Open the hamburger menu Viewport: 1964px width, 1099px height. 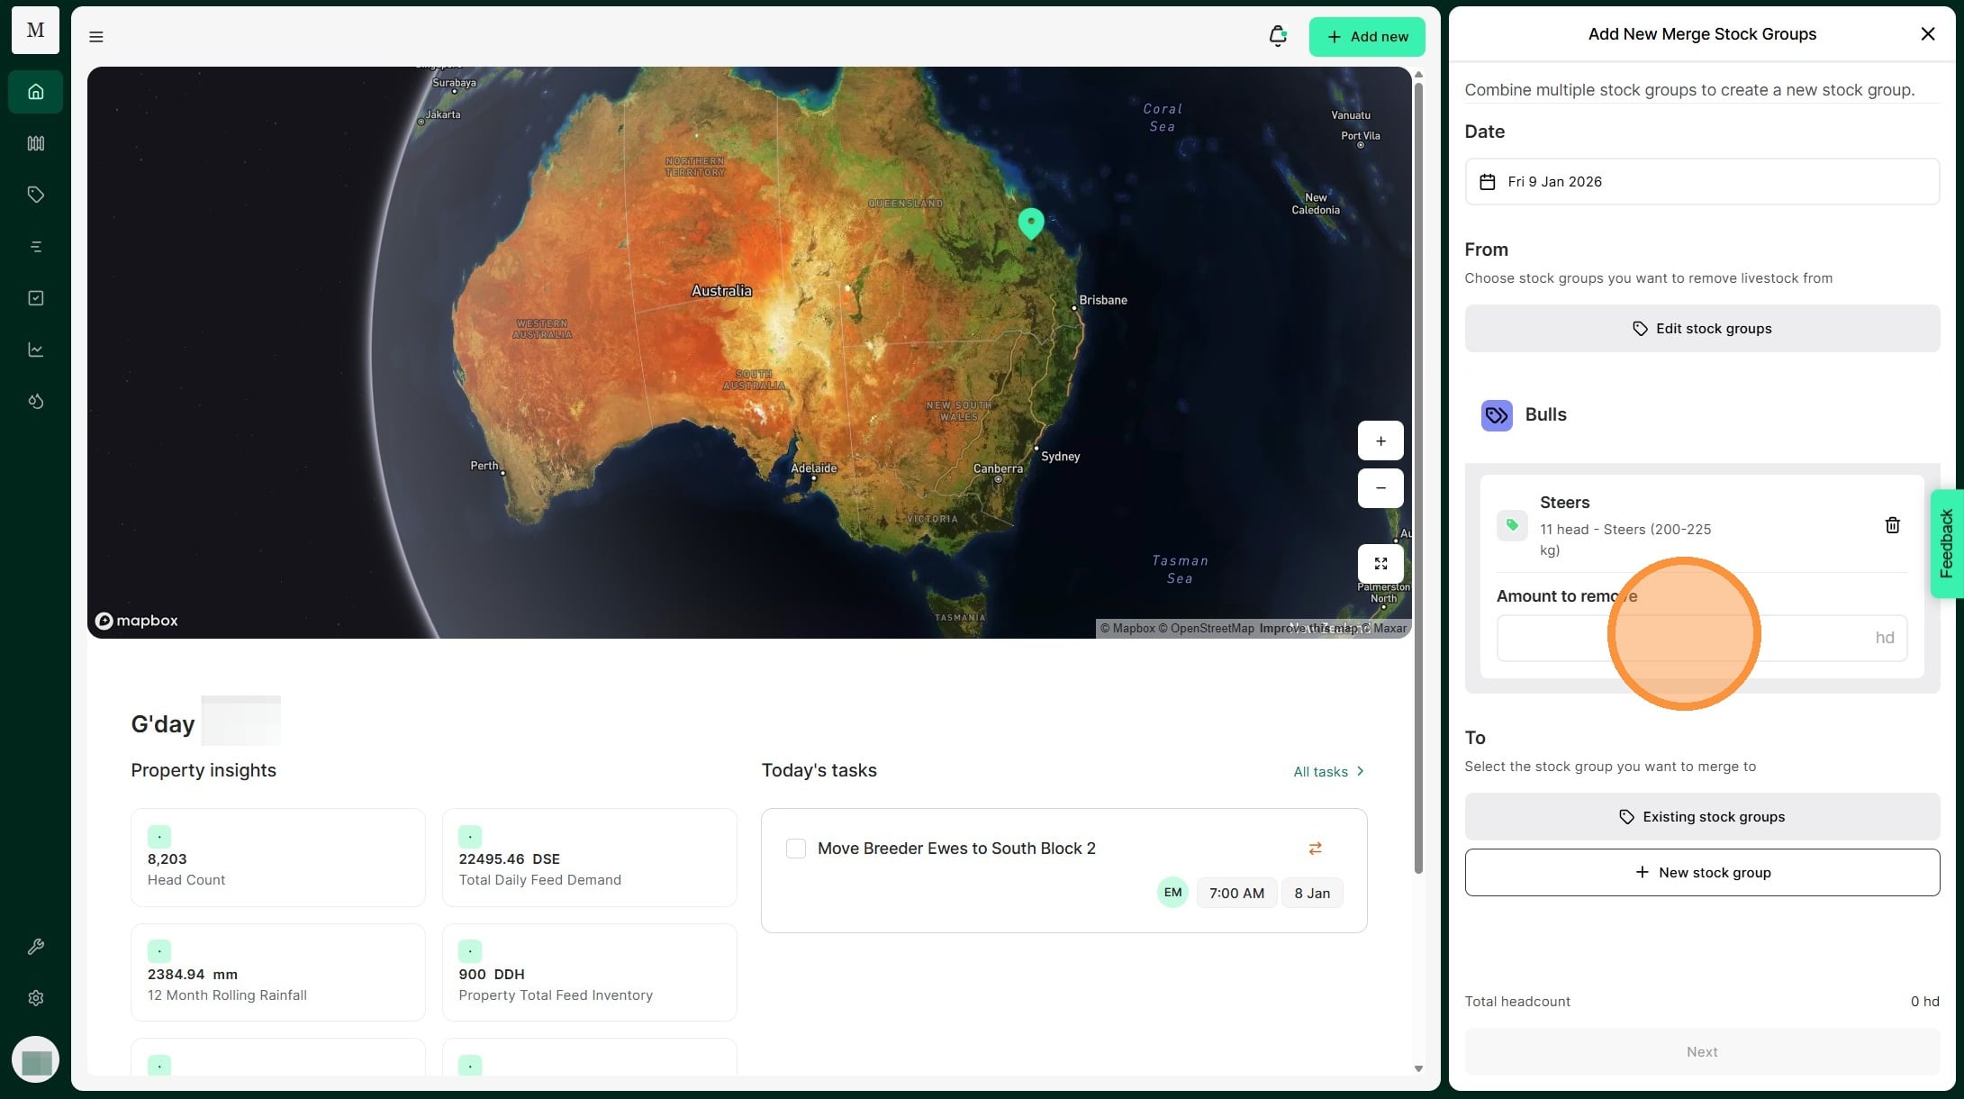point(96,37)
